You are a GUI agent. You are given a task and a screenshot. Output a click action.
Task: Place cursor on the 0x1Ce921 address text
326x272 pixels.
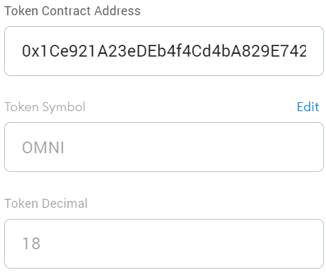(x=164, y=51)
